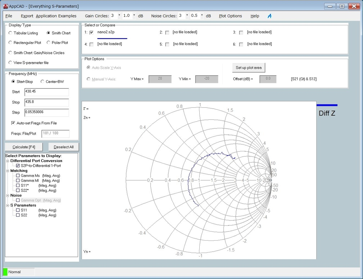Click the blue Diff Z legend line
Screen dimensions: 363x279
[327, 105]
